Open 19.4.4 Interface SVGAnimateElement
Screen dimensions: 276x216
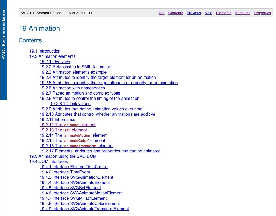[75, 183]
